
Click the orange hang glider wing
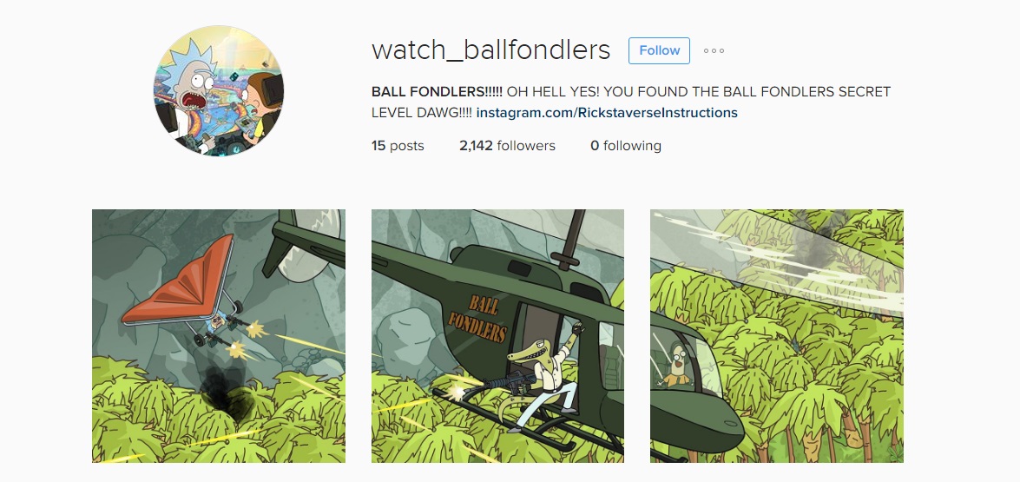click(180, 281)
